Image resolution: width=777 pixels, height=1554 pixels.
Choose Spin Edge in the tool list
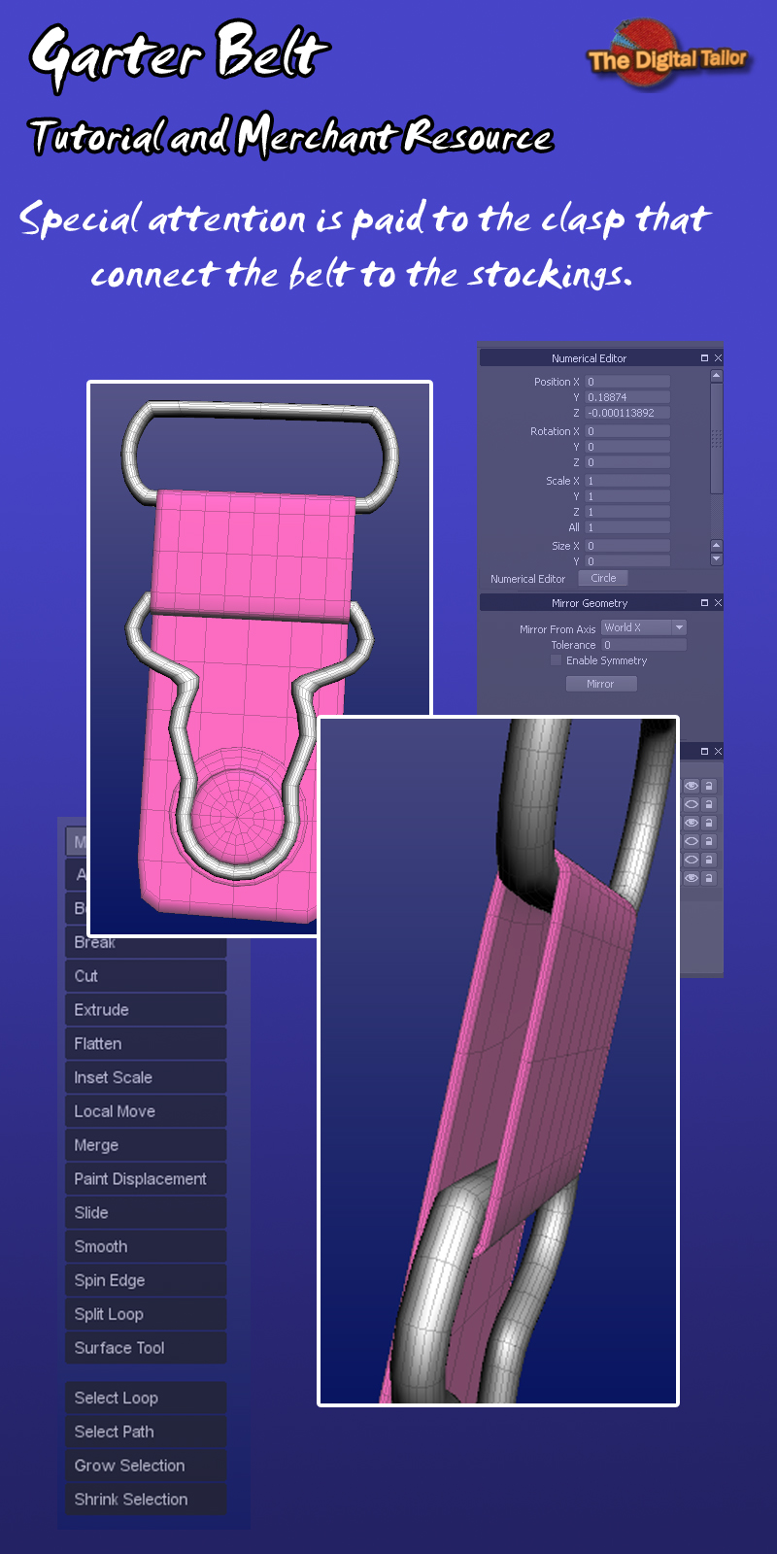click(x=146, y=1280)
